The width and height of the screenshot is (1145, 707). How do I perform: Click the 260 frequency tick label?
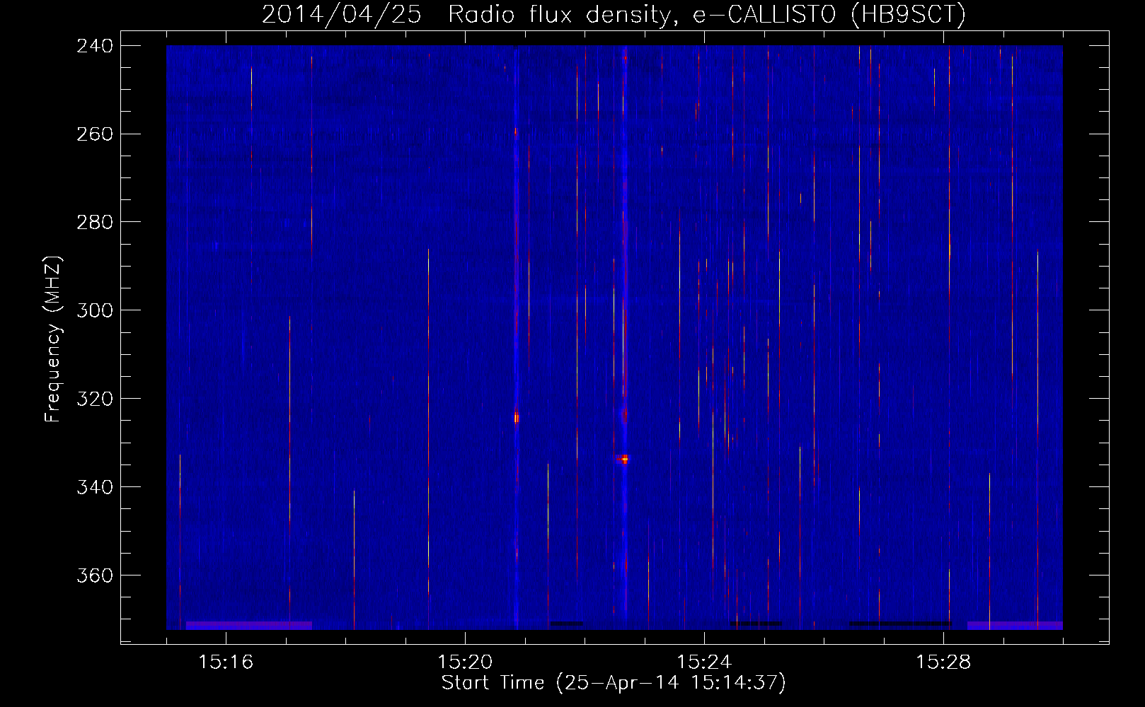pyautogui.click(x=94, y=134)
